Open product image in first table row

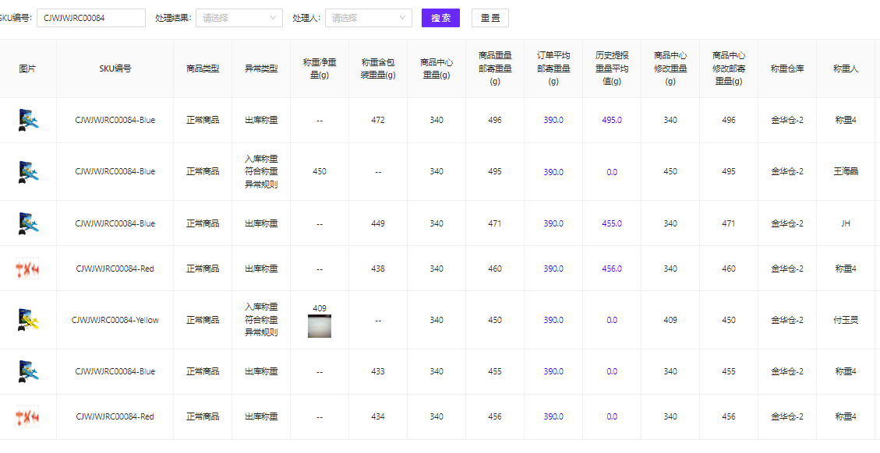pos(27,120)
